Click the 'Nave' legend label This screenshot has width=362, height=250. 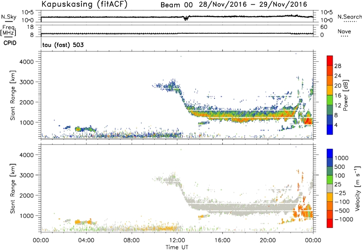(344, 32)
